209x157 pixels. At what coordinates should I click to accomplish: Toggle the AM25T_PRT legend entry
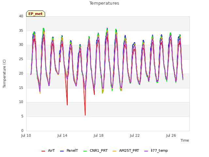click(x=126, y=150)
